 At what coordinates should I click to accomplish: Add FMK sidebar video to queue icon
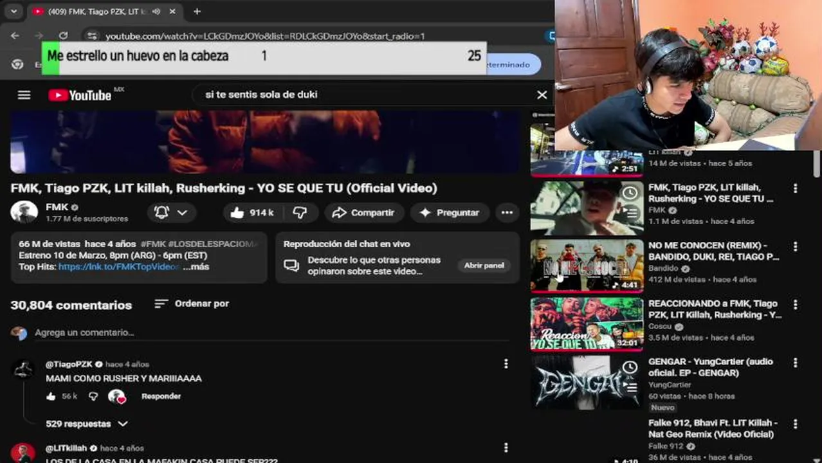(x=630, y=213)
